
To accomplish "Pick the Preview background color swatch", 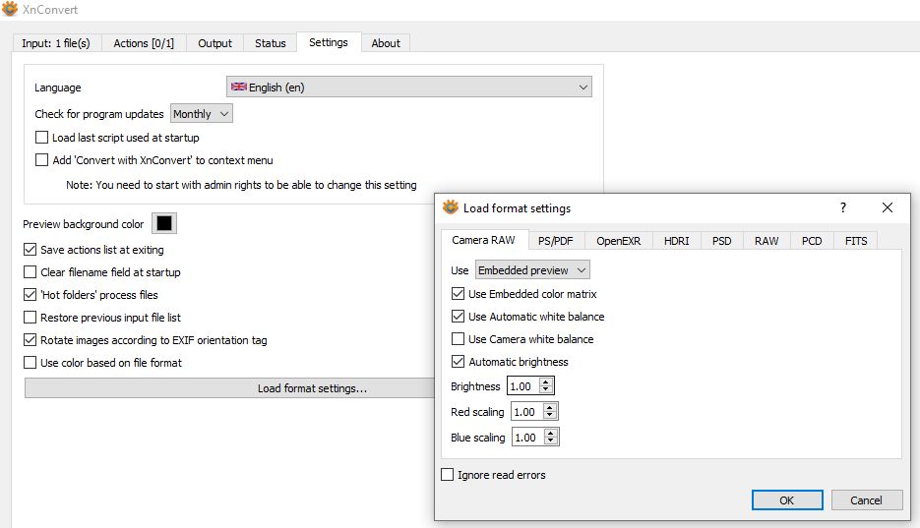I will tap(164, 224).
